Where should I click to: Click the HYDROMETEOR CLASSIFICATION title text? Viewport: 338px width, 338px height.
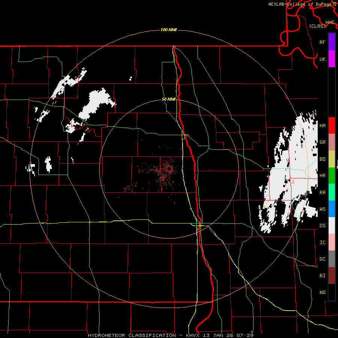point(132,335)
